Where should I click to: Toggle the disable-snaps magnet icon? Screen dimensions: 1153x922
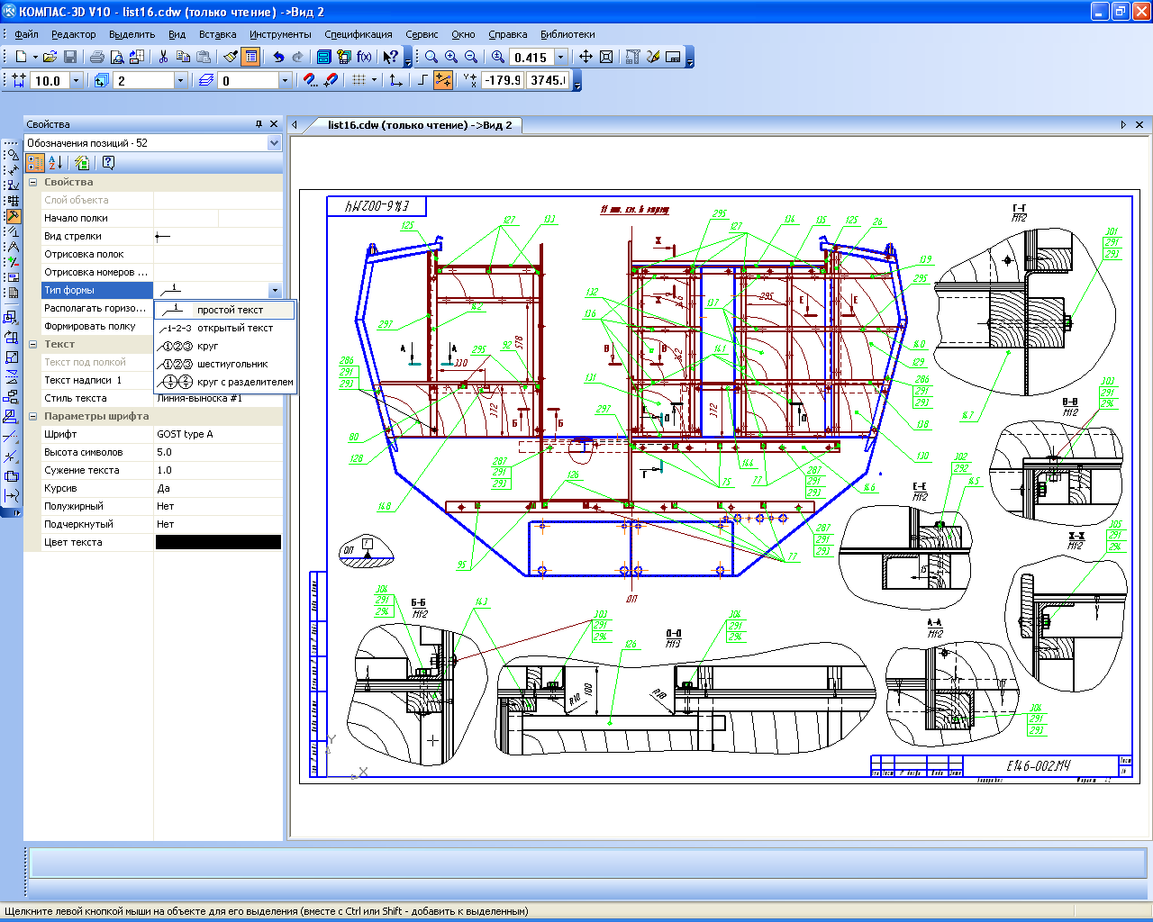(x=331, y=80)
